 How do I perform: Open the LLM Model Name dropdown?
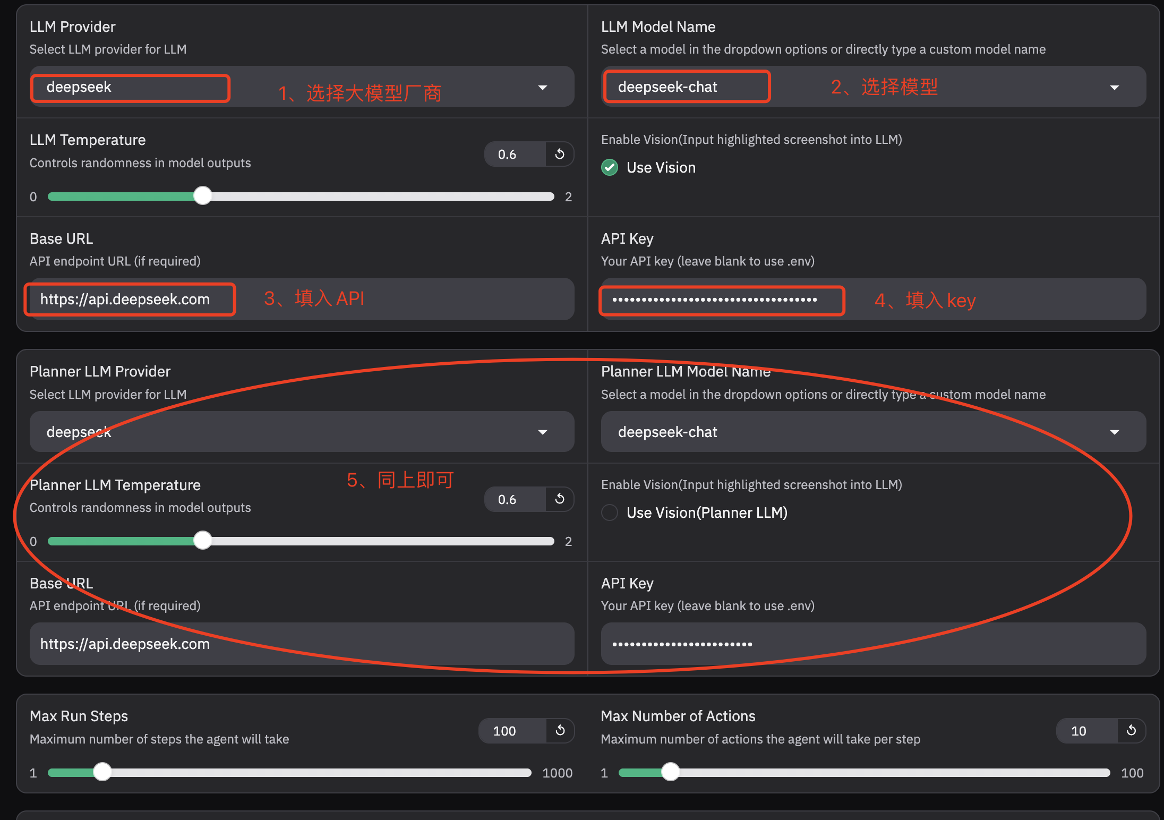coord(873,87)
